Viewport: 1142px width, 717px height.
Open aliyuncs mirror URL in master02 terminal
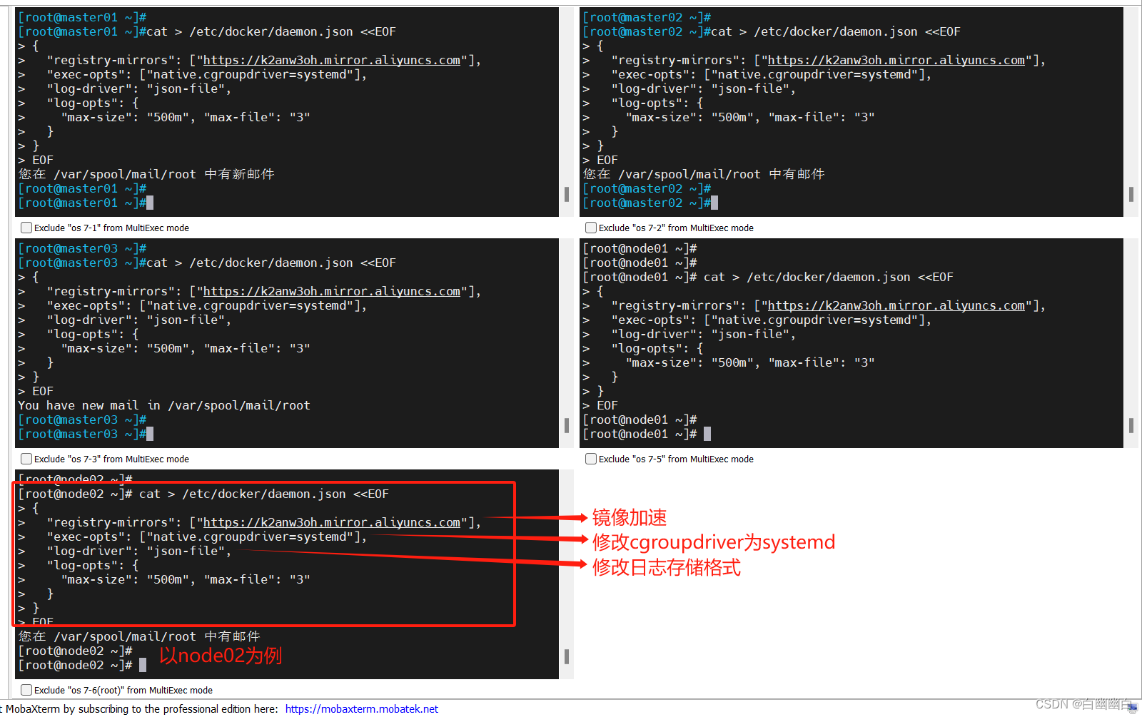(x=896, y=60)
